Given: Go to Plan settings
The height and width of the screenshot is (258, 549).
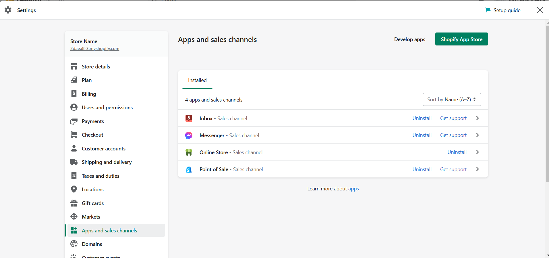Looking at the screenshot, I should tap(116, 80).
